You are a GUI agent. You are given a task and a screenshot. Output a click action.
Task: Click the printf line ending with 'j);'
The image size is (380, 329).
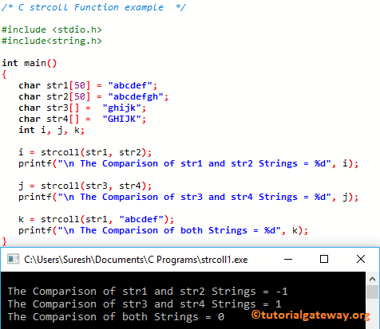(x=188, y=197)
